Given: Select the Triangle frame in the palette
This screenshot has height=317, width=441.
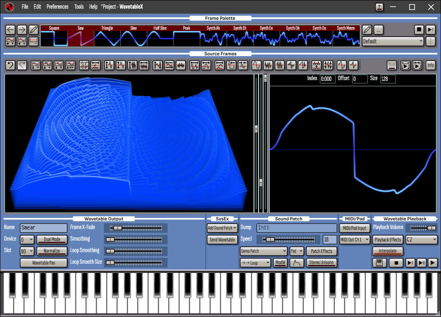Looking at the screenshot, I should click(x=107, y=36).
